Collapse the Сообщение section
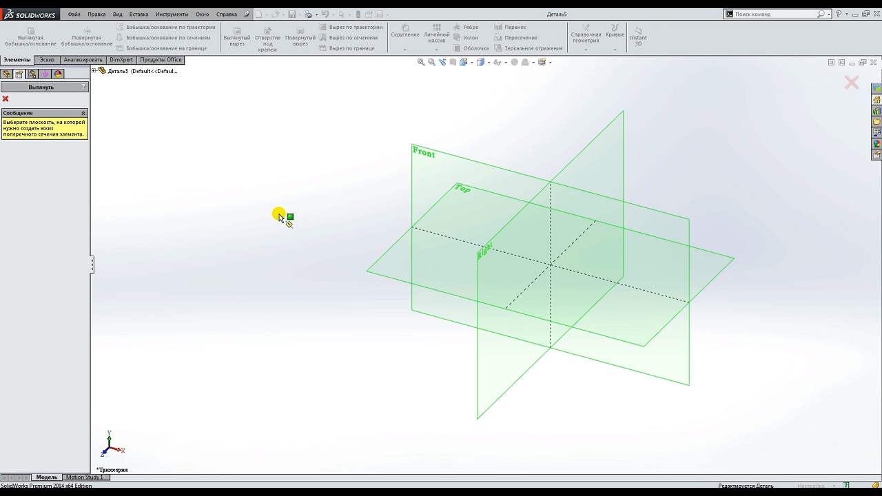The image size is (882, 496). (x=83, y=113)
